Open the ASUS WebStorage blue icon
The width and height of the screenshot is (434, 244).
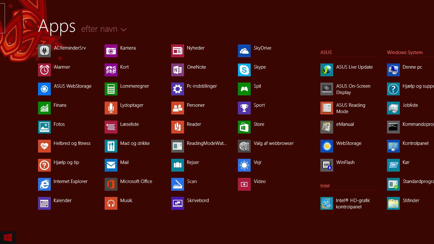pyautogui.click(x=44, y=89)
